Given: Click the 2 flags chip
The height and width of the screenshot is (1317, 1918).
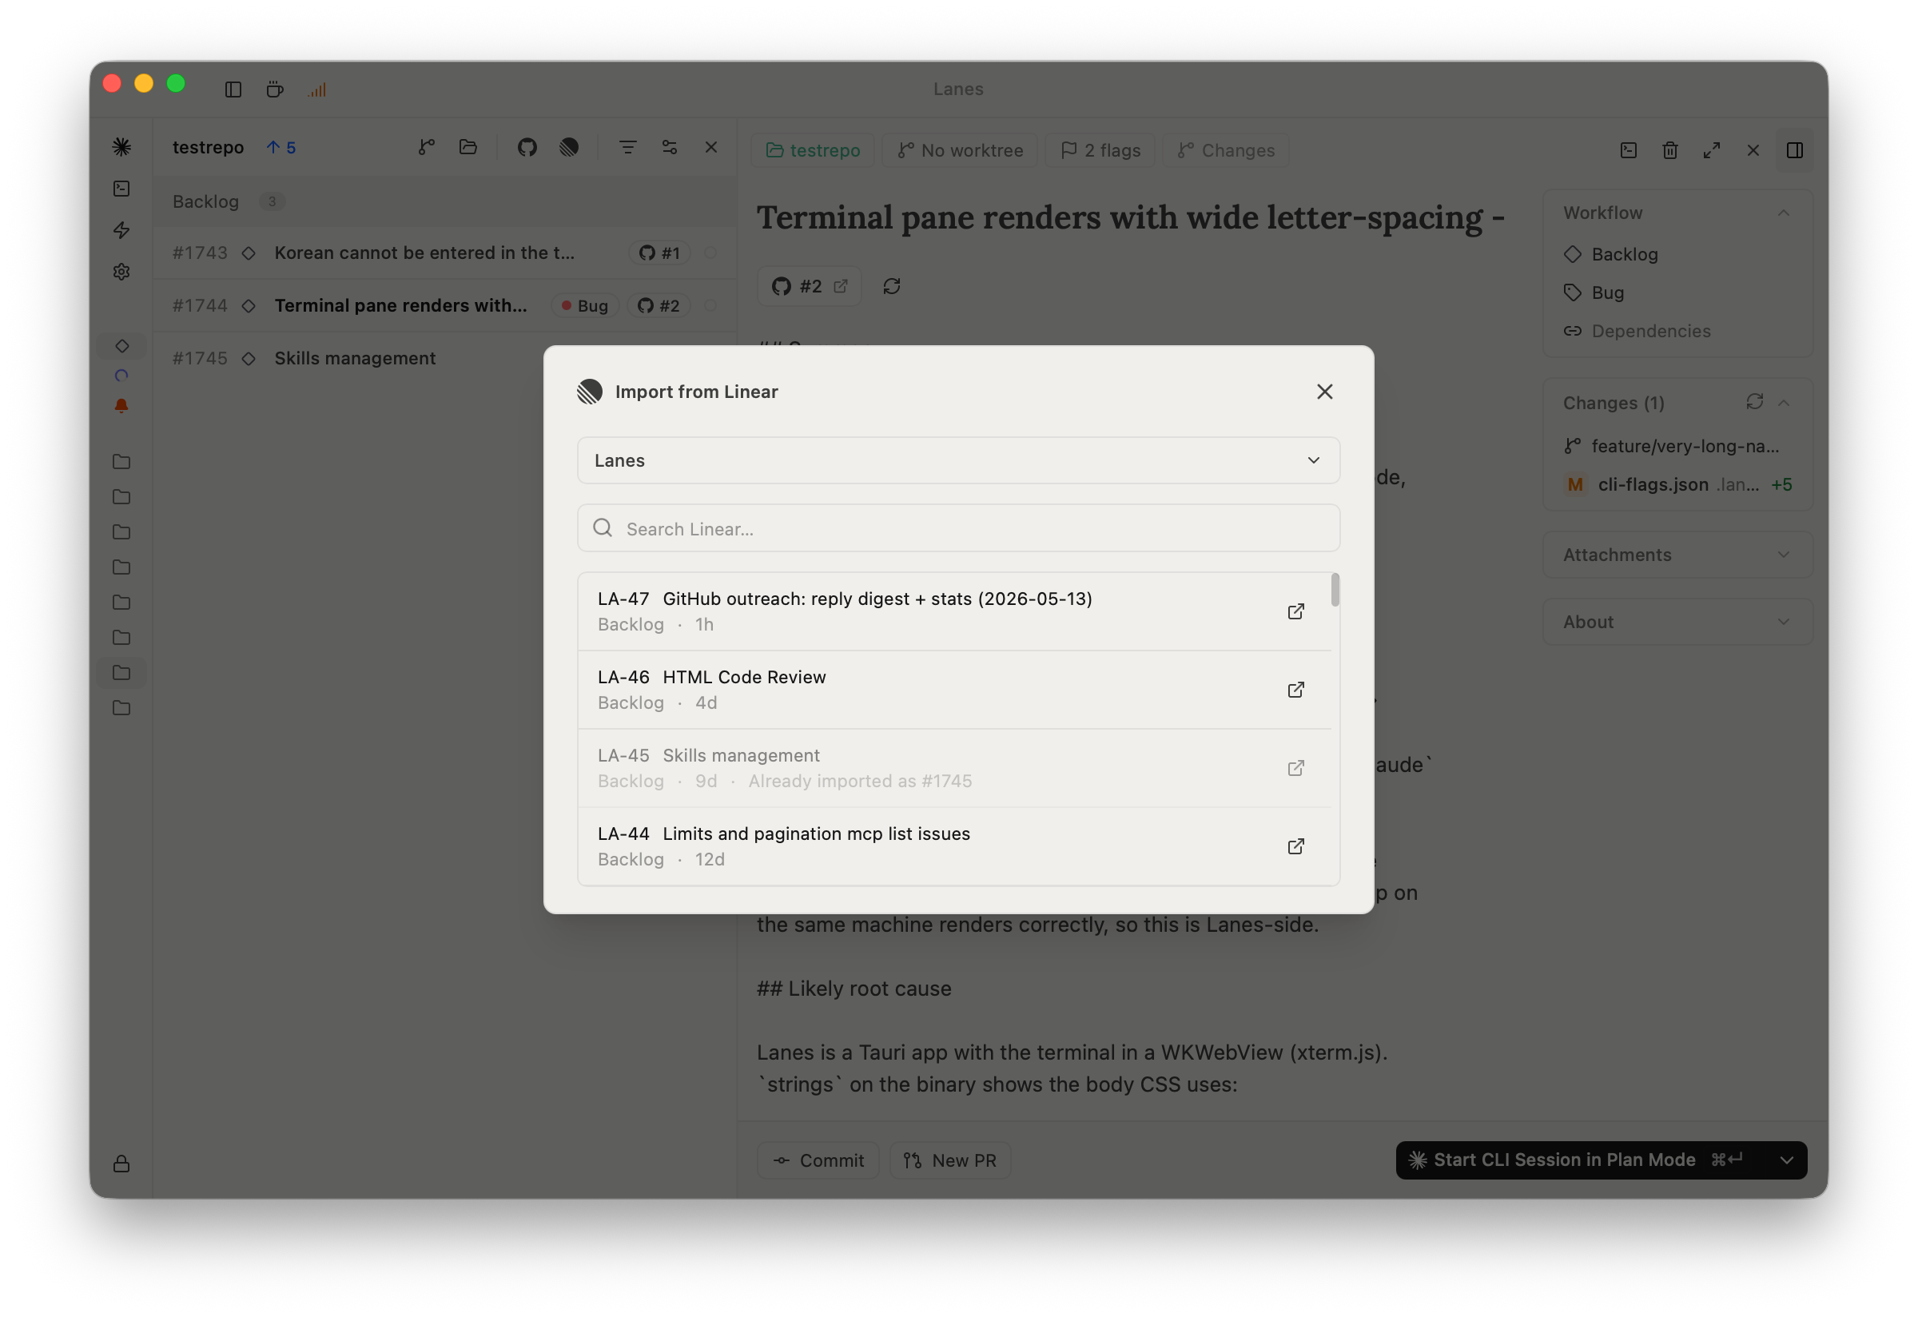Looking at the screenshot, I should point(1100,150).
